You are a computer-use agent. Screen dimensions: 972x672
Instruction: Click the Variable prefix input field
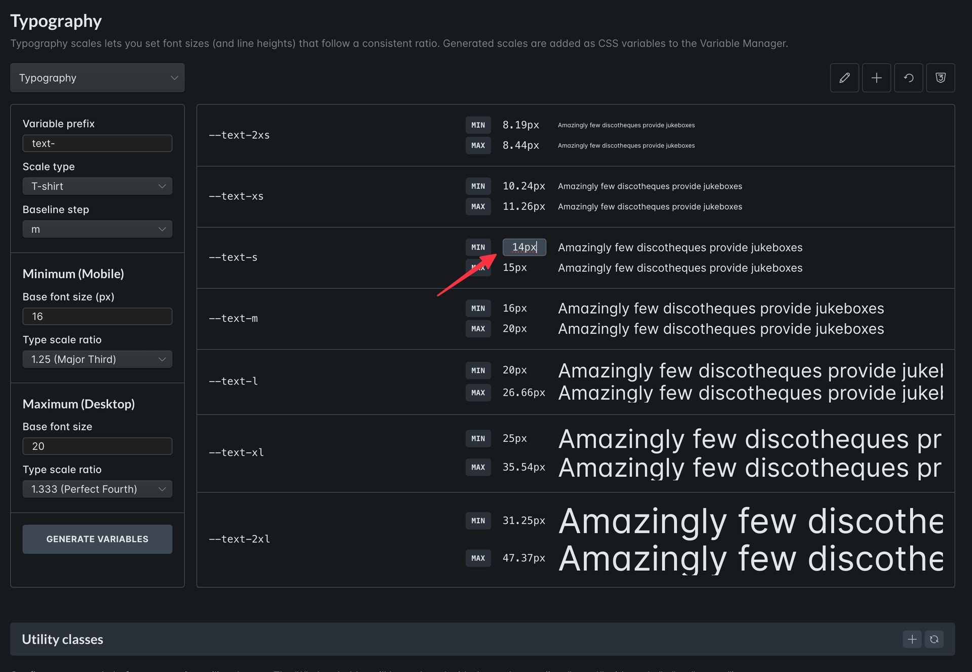[97, 143]
